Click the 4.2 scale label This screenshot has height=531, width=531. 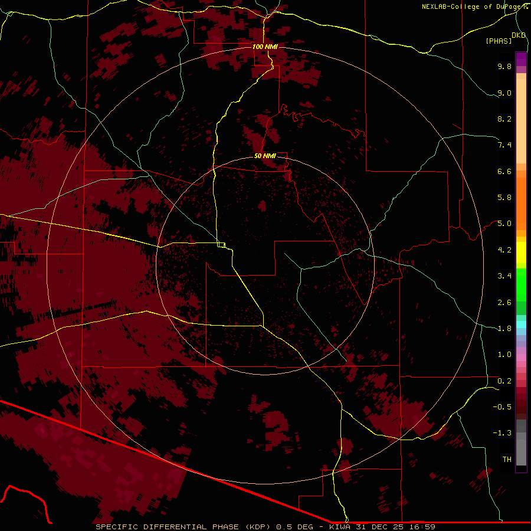click(504, 250)
